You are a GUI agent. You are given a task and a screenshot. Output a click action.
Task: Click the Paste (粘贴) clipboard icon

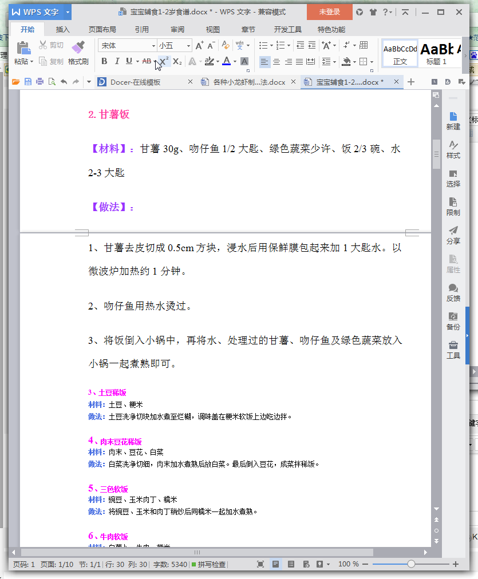(x=23, y=48)
